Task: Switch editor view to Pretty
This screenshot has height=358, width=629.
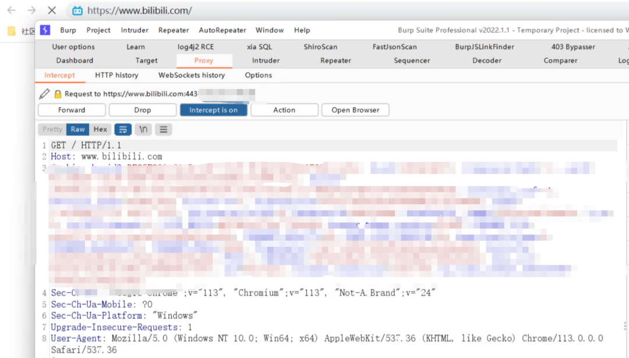Action: pos(52,129)
